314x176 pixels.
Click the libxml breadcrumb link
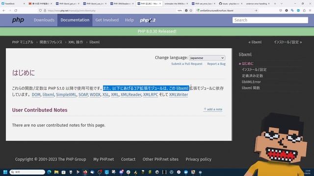click(x=95, y=42)
